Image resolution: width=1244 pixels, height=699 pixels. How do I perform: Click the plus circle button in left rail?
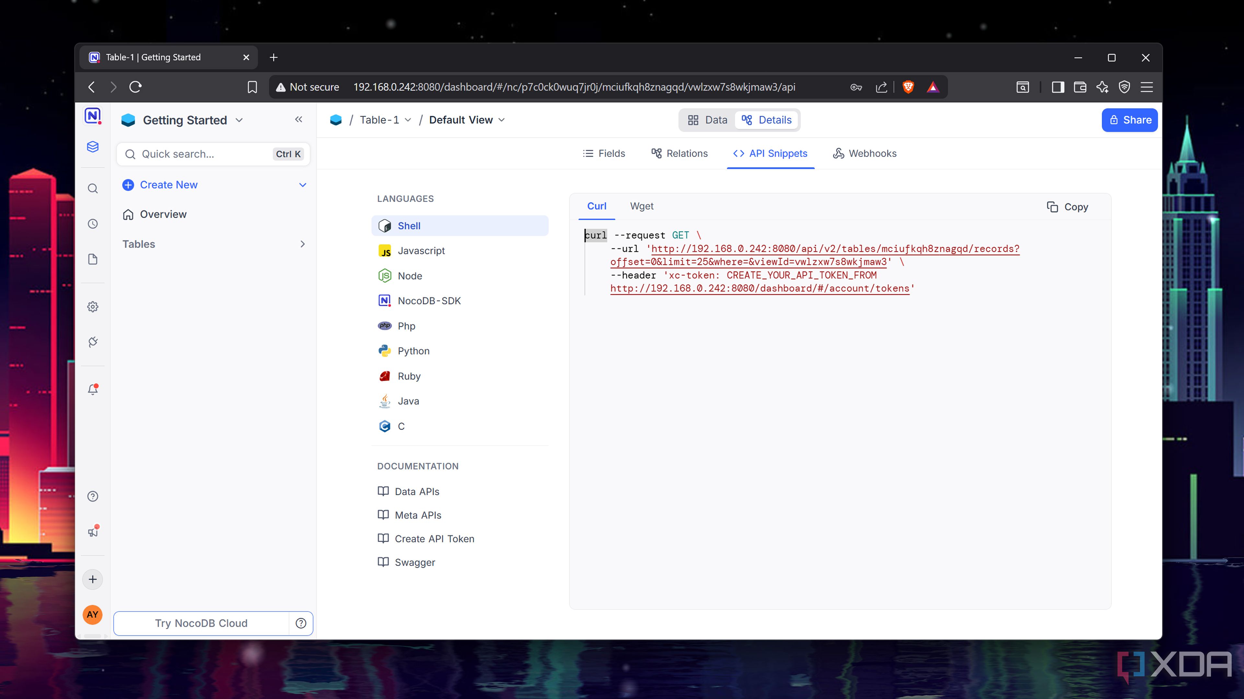click(93, 579)
